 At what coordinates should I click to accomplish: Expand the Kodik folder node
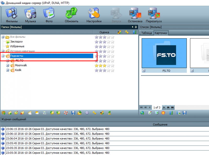[x=8, y=70]
